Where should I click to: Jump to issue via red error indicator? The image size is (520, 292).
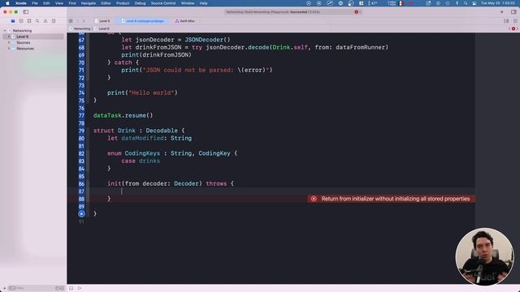click(513, 29)
